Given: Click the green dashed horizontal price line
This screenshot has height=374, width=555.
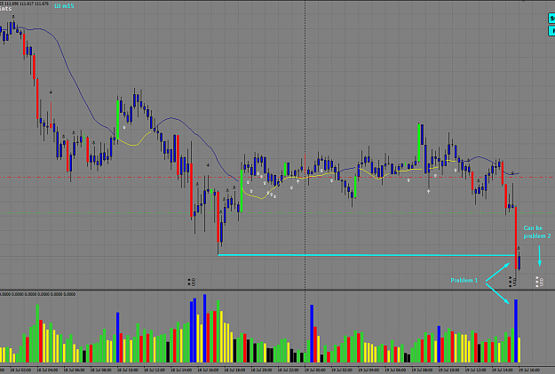Looking at the screenshot, I should 277,213.
